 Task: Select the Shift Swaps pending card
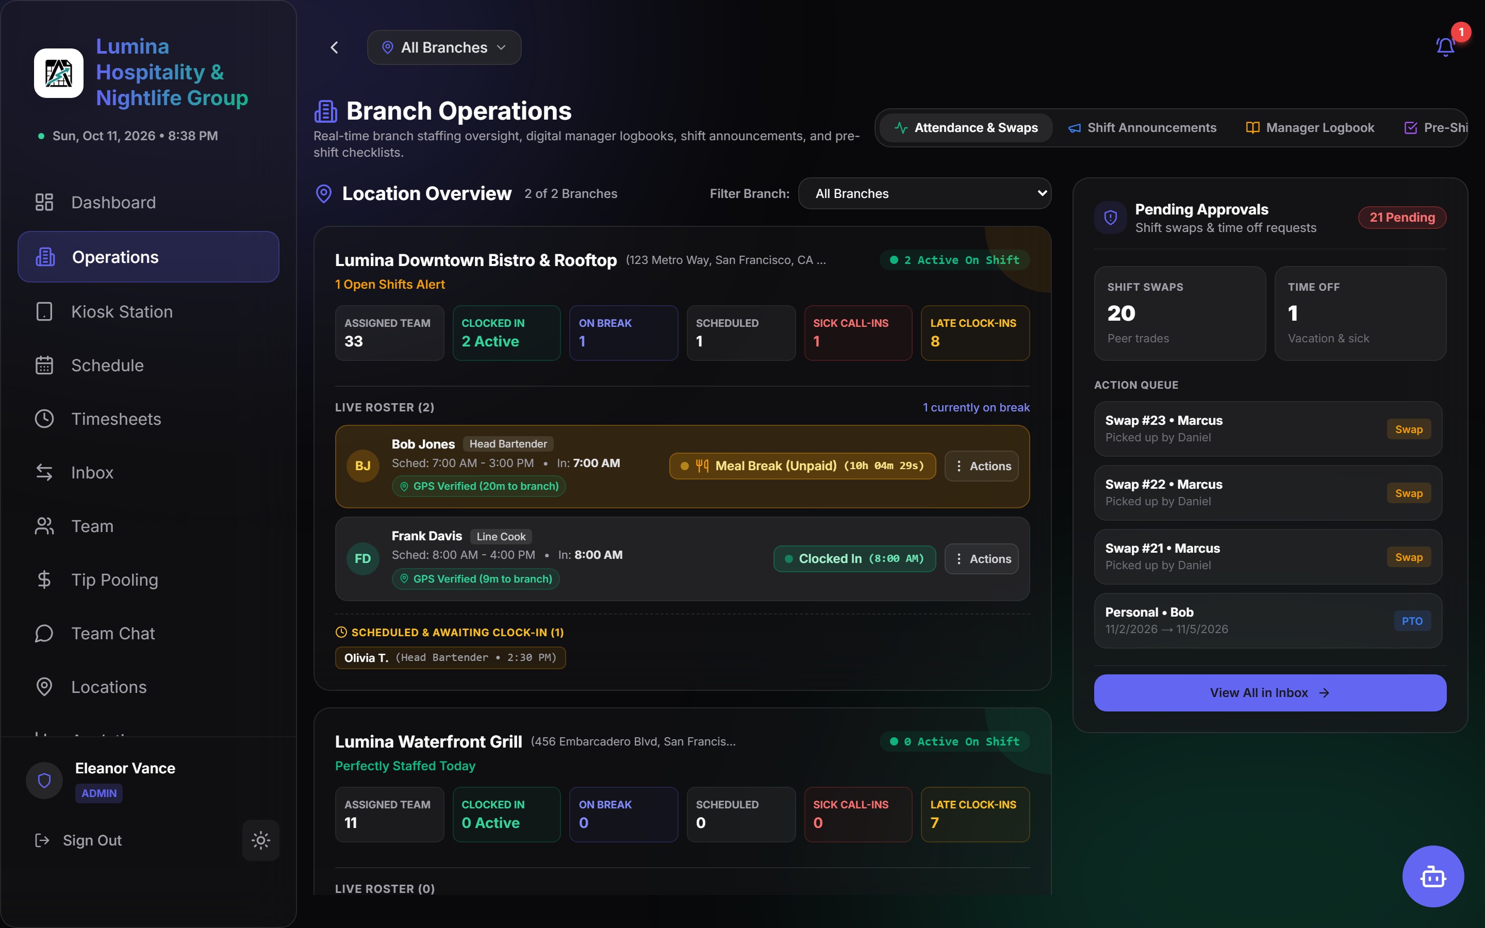tap(1179, 313)
